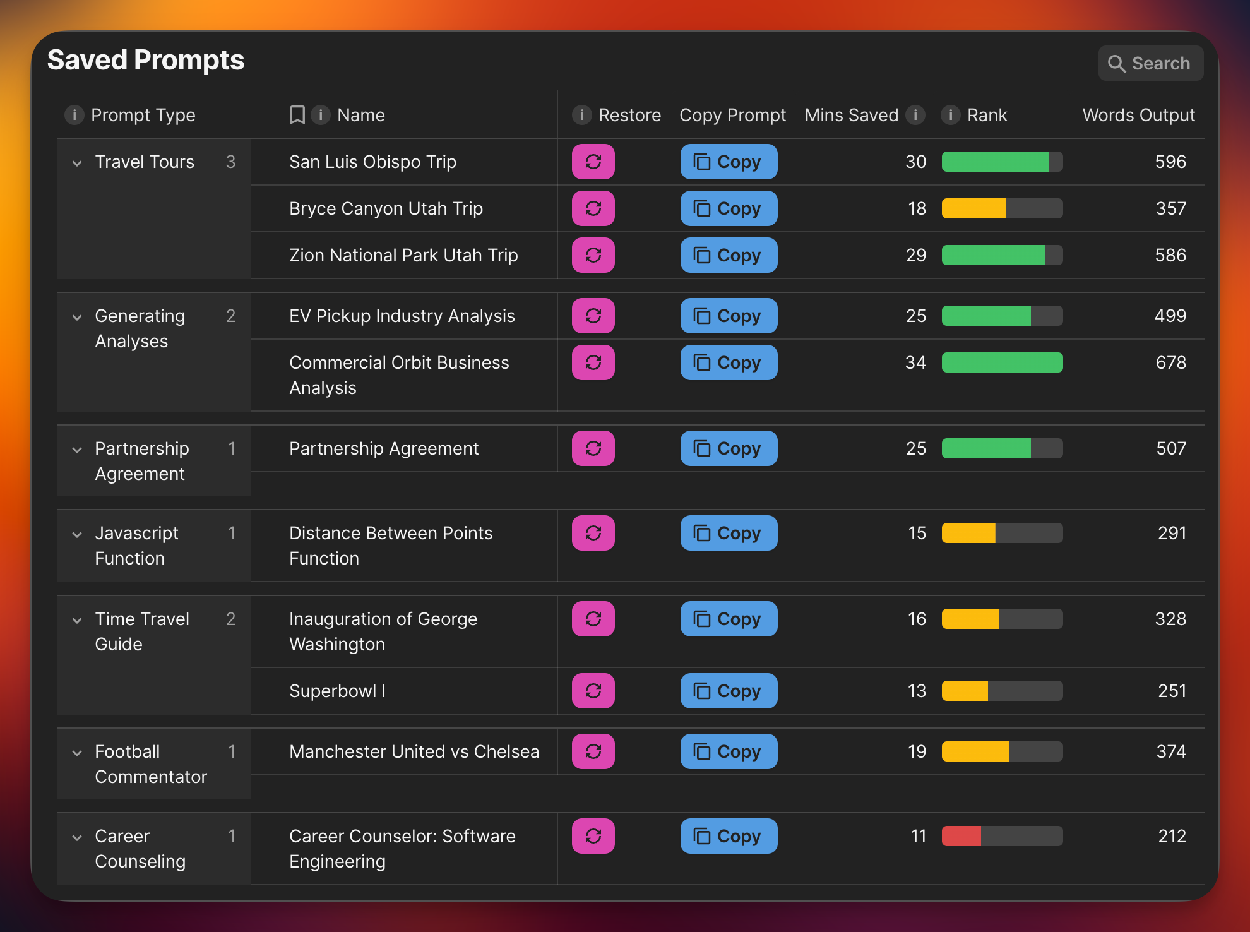Click restore icon for Bryce Canyon Utah Trip

coord(593,208)
